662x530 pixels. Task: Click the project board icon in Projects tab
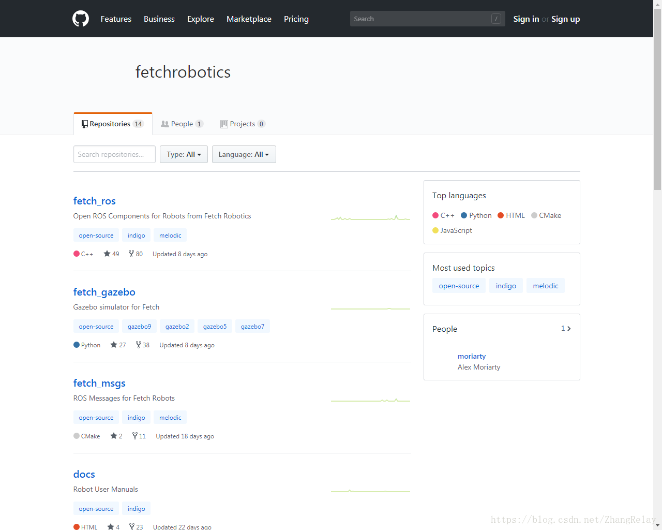(x=224, y=124)
